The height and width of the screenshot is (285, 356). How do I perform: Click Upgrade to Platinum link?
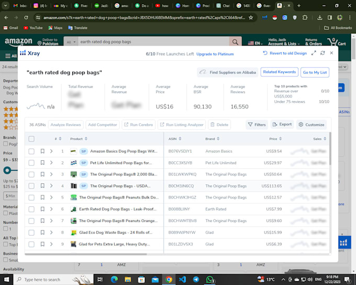(215, 54)
